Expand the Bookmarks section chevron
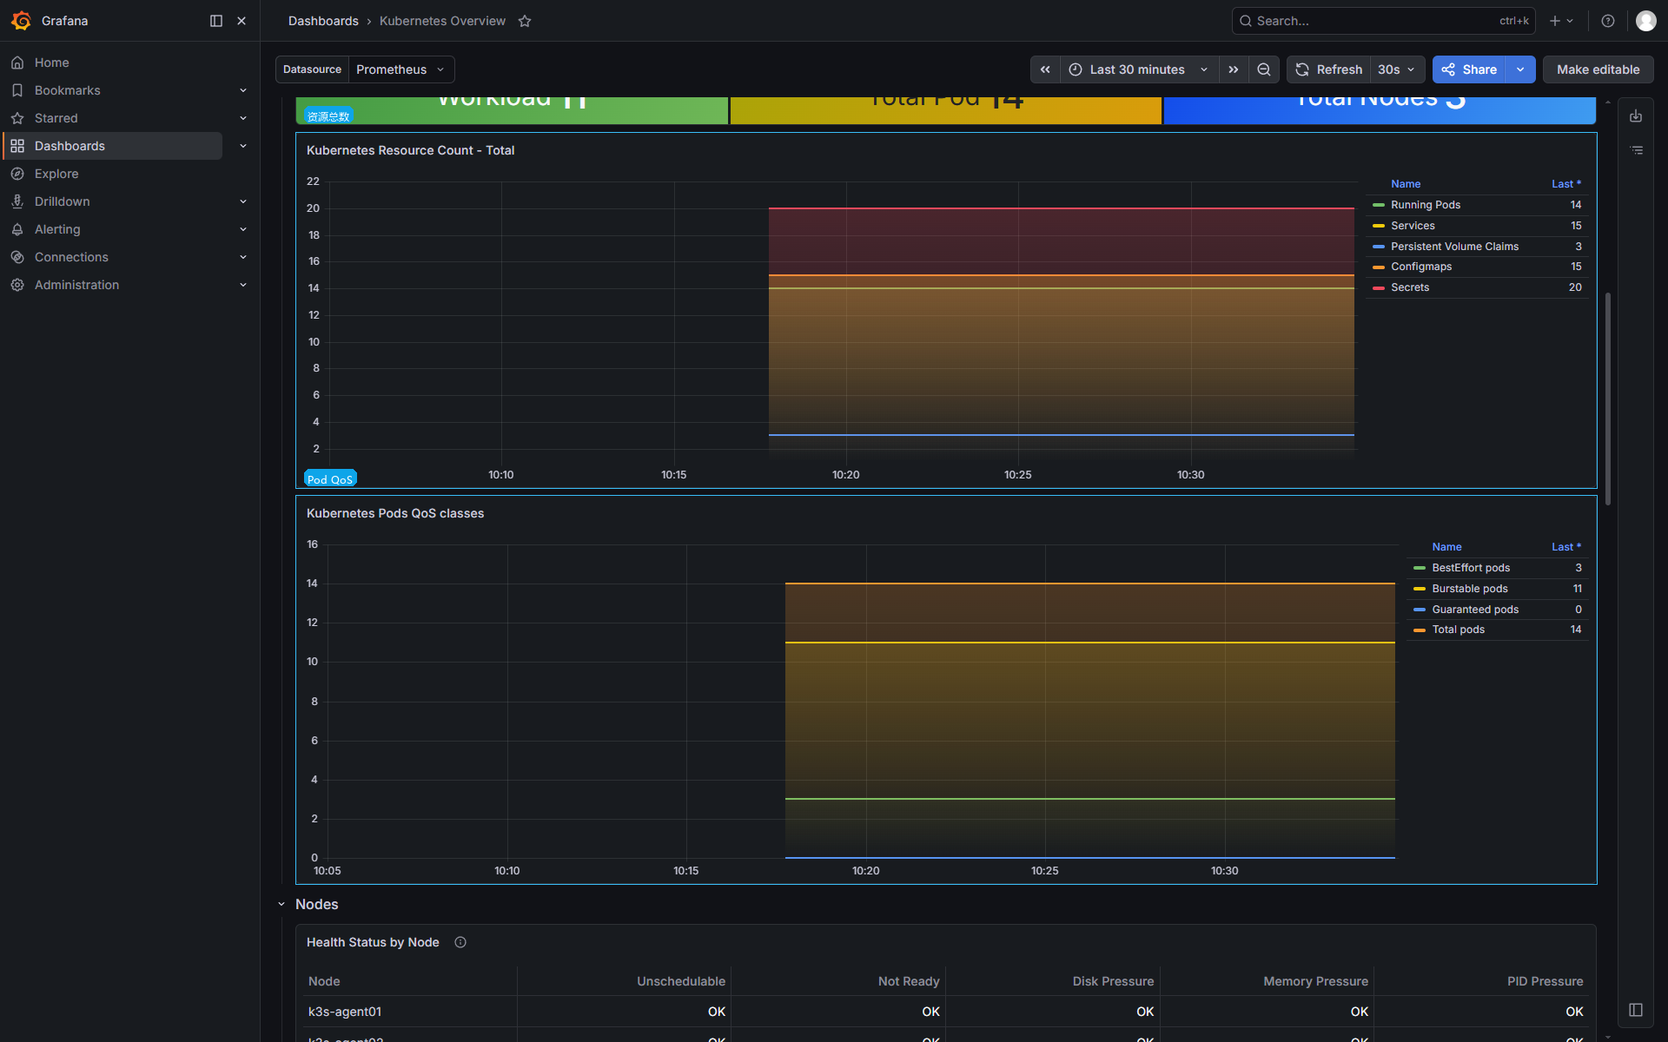The image size is (1668, 1042). point(243,90)
